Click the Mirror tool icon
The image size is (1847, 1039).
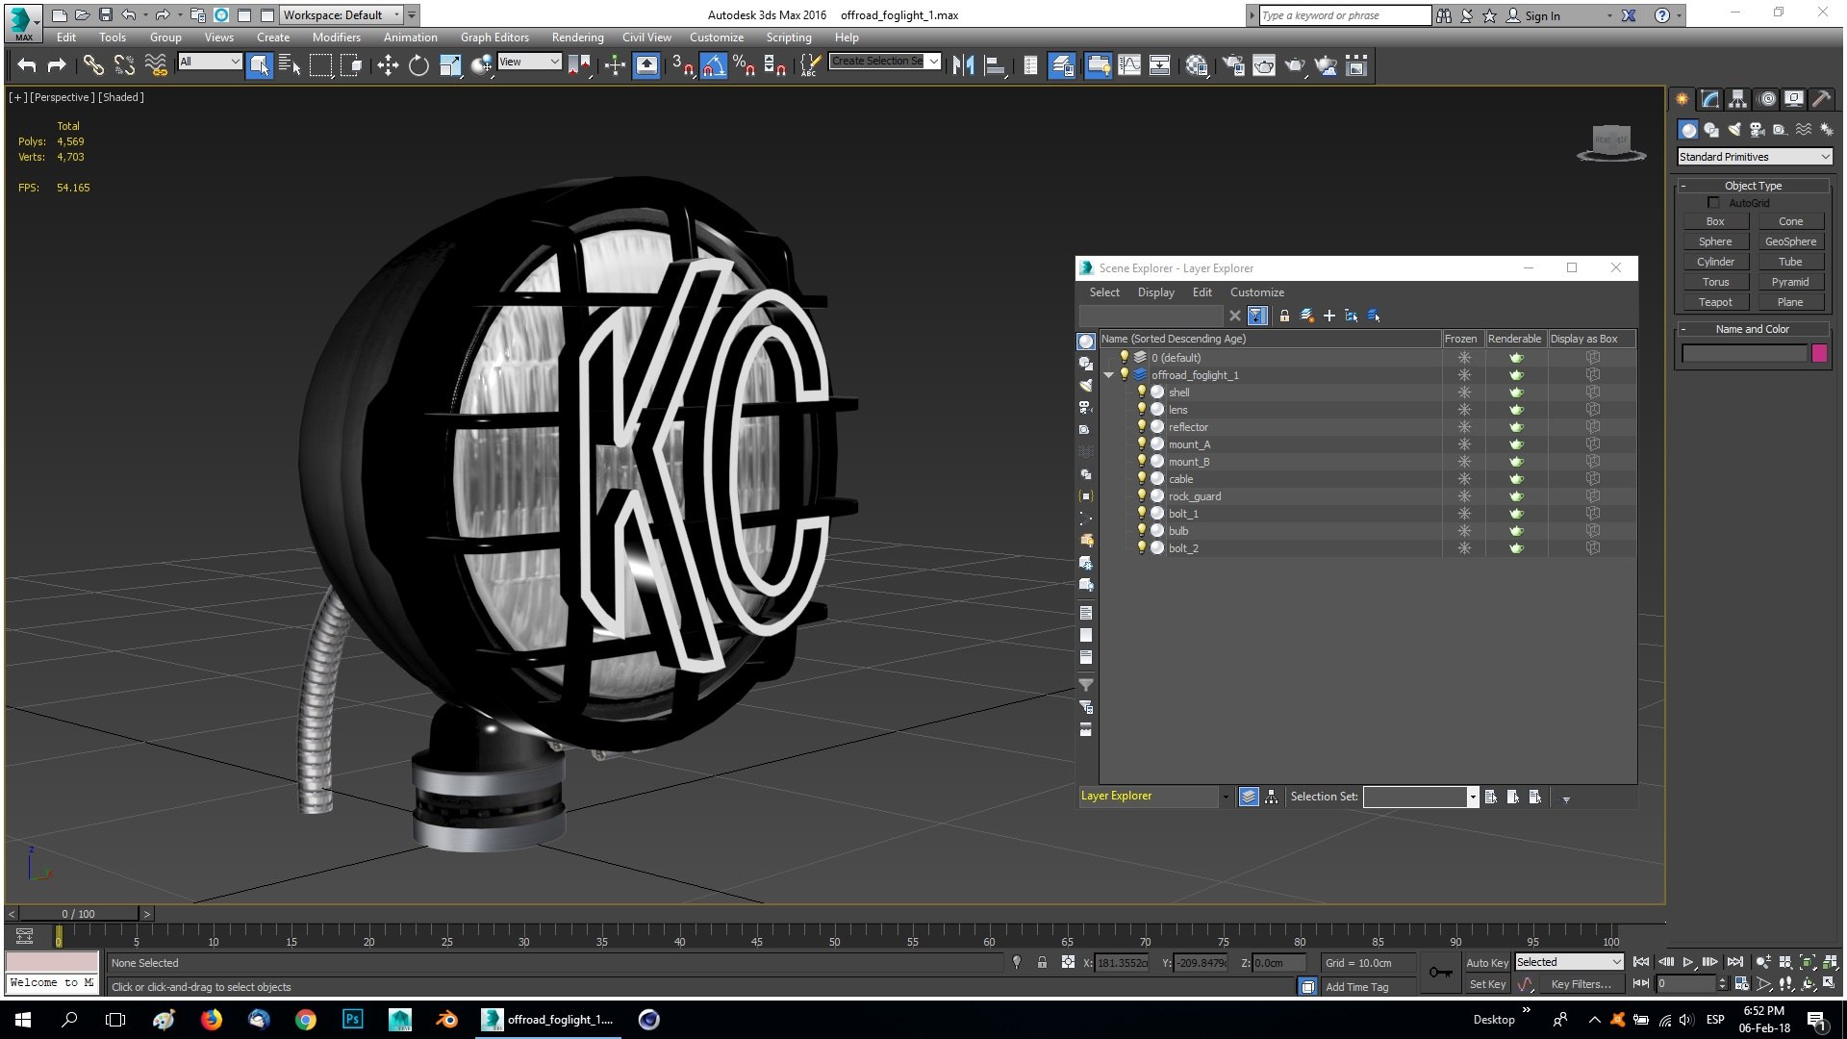pyautogui.click(x=963, y=65)
